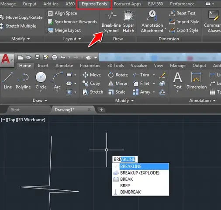Open the Arc tool dropdown arrow
The width and height of the screenshot is (221, 210).
click(57, 91)
